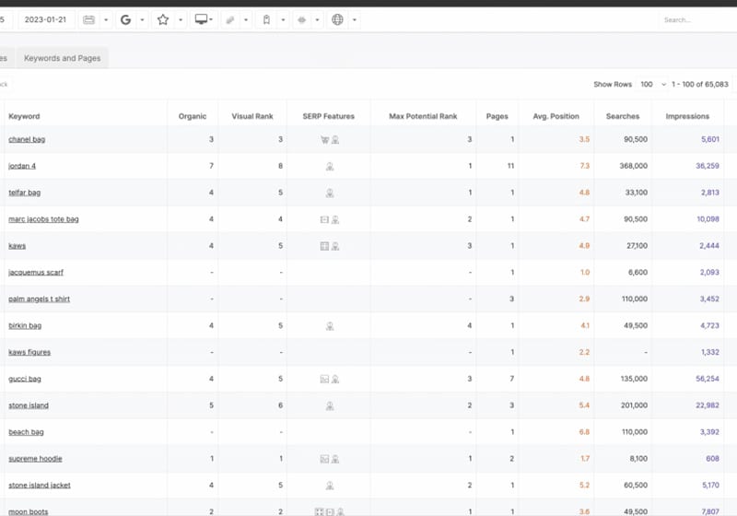Click the image SERP icon for gucci bag
737x516 pixels.
click(324, 380)
